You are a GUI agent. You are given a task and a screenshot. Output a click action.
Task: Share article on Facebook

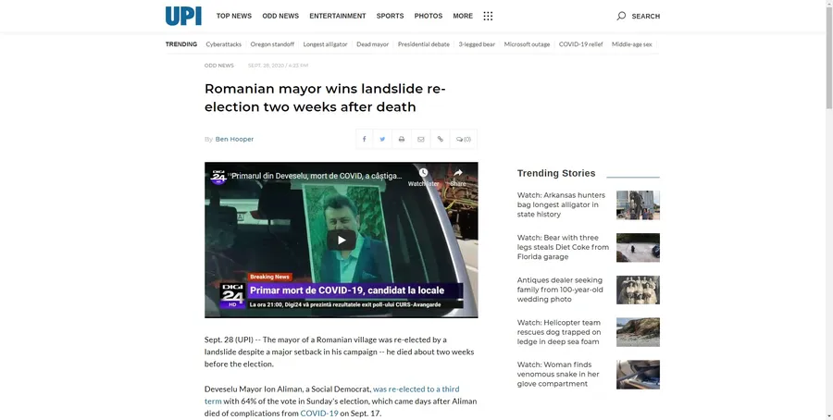tap(364, 139)
